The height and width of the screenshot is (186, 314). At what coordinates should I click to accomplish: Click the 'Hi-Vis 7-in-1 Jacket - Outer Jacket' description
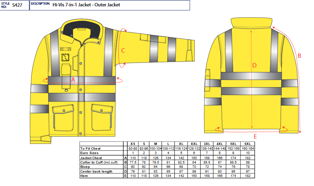[86, 5]
